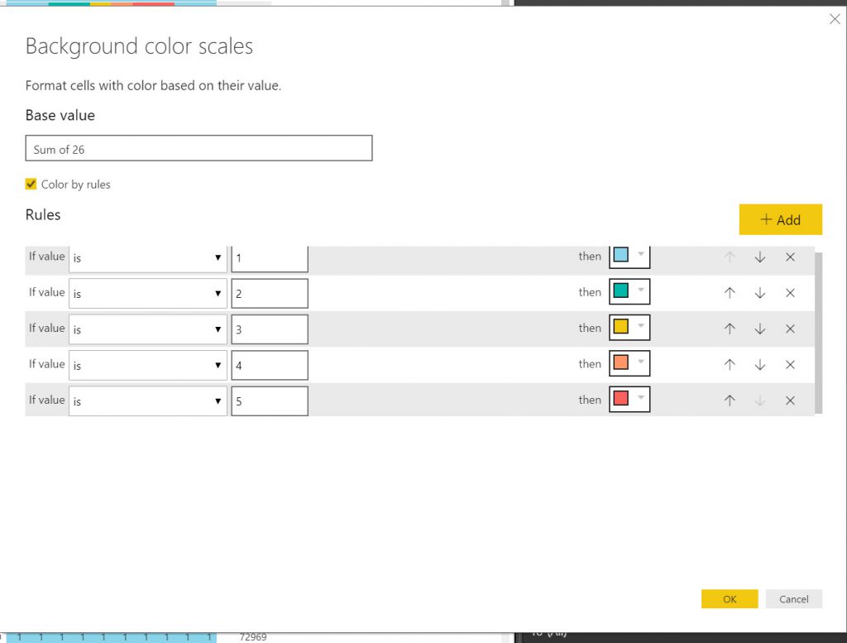847x643 pixels.
Task: Uncheck the Color by rules checkbox
Action: pos(31,184)
